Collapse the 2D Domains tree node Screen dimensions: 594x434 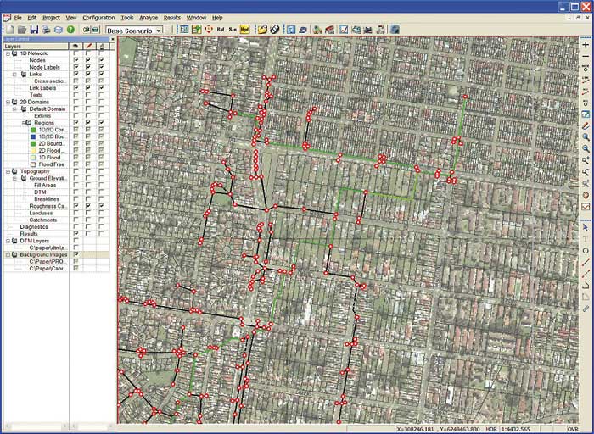(x=8, y=102)
